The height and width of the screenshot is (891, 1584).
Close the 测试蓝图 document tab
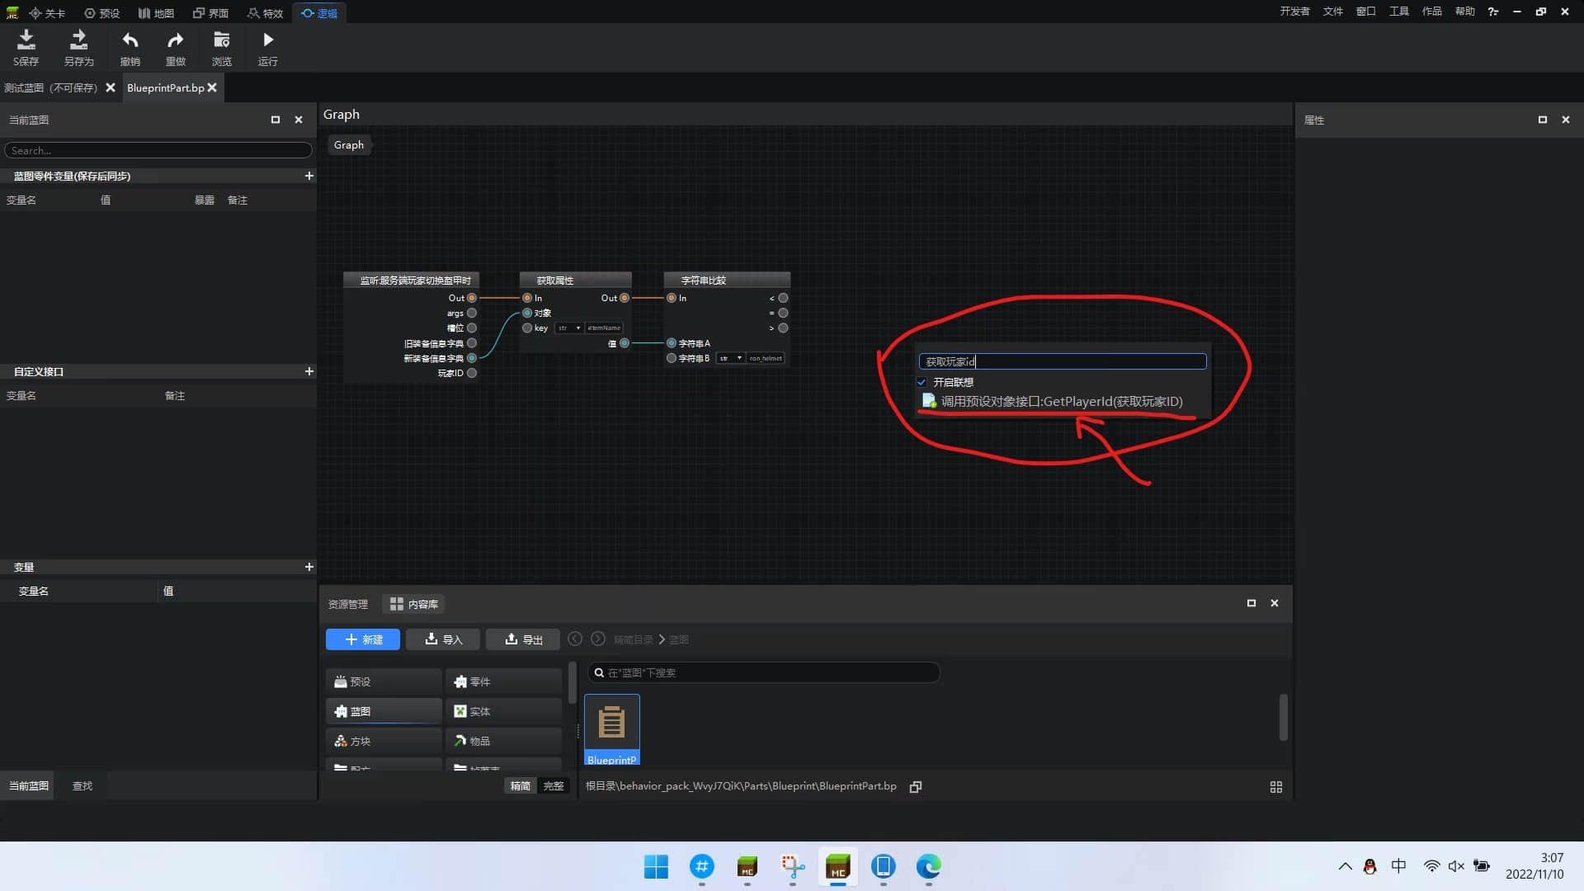point(110,87)
